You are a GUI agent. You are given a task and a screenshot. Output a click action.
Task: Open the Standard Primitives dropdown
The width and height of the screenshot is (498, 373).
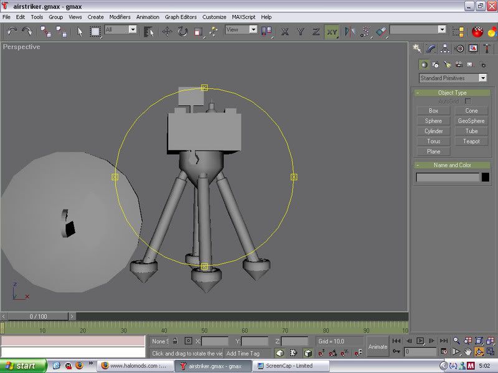[x=483, y=78]
